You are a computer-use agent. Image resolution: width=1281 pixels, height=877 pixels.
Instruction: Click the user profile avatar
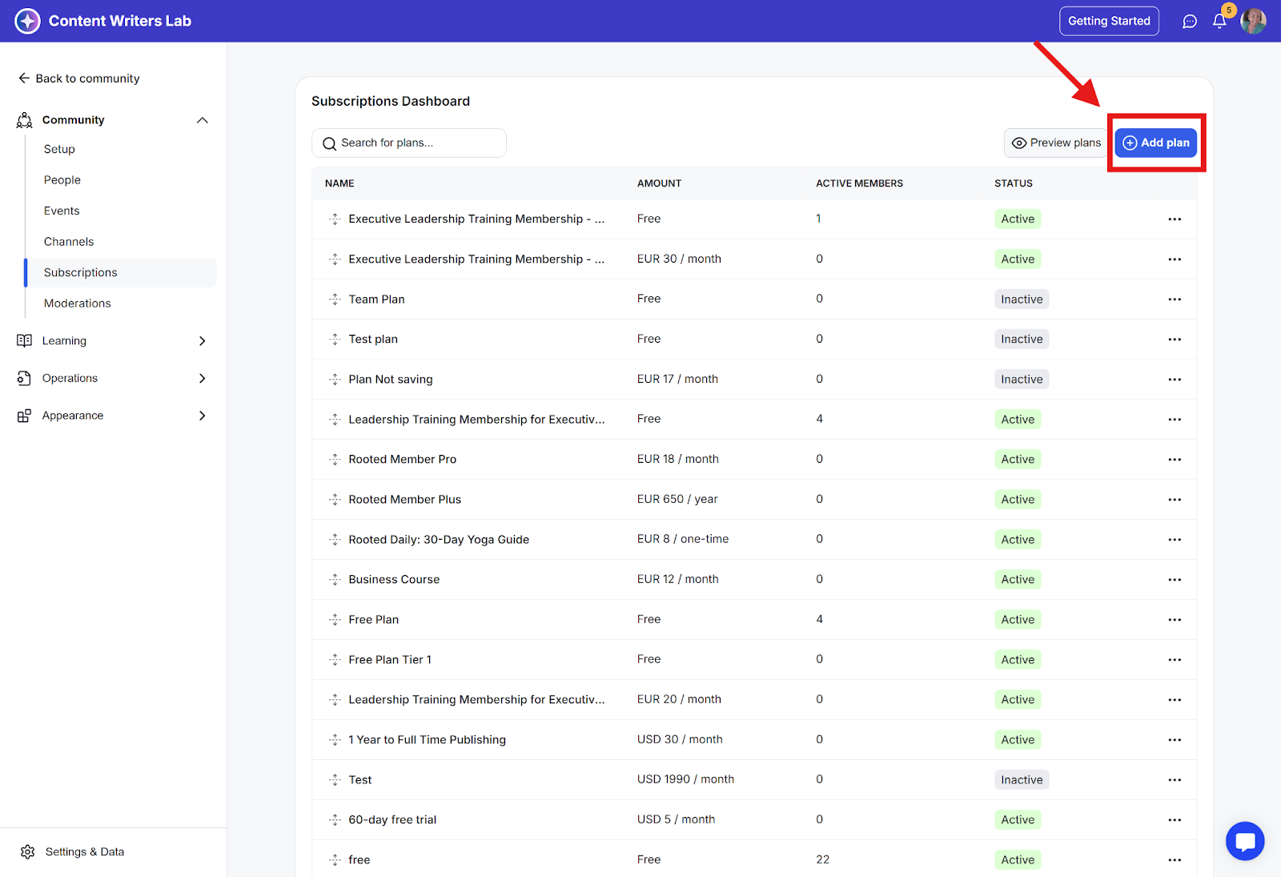point(1253,22)
